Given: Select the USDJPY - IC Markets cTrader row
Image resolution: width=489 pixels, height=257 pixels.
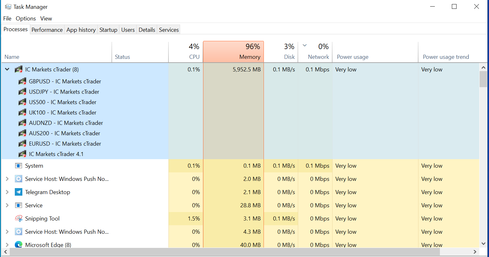Looking at the screenshot, I should click(240, 92).
